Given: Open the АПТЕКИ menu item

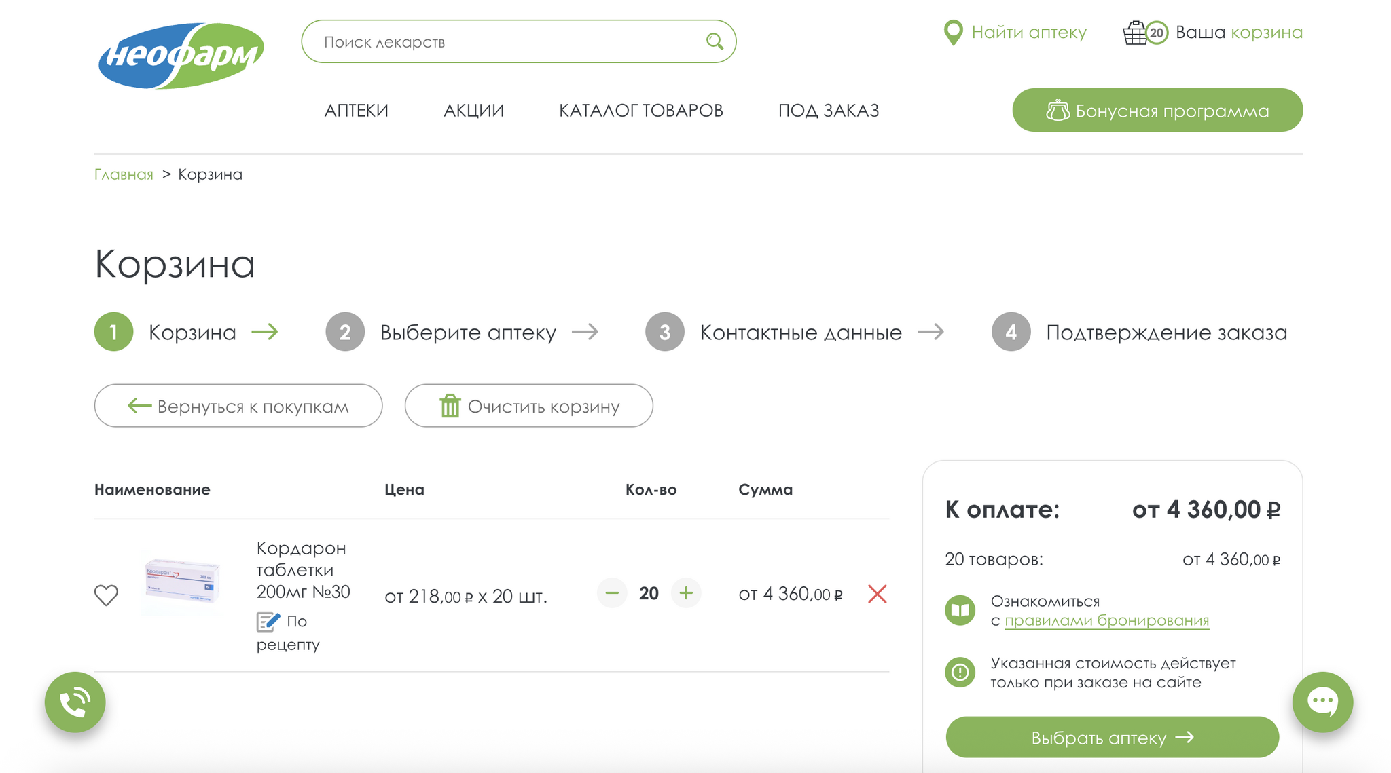Looking at the screenshot, I should [356, 110].
